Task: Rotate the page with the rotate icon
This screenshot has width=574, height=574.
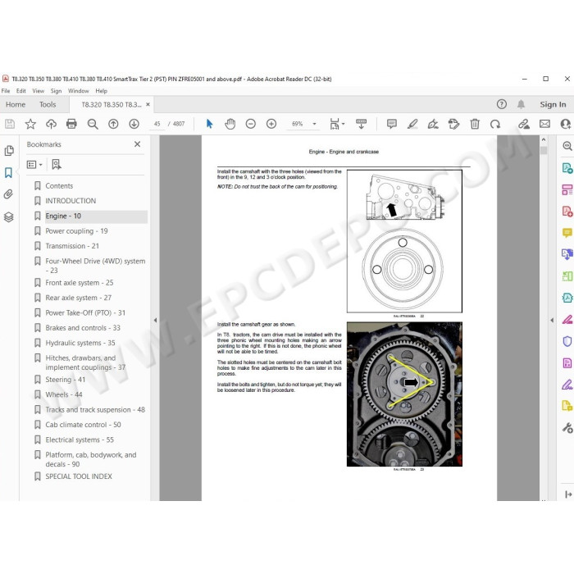Action: pos(495,124)
